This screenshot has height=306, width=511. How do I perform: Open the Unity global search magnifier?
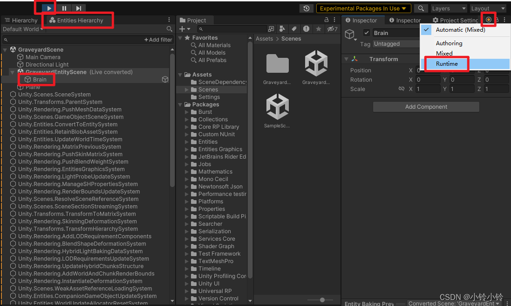pos(421,8)
